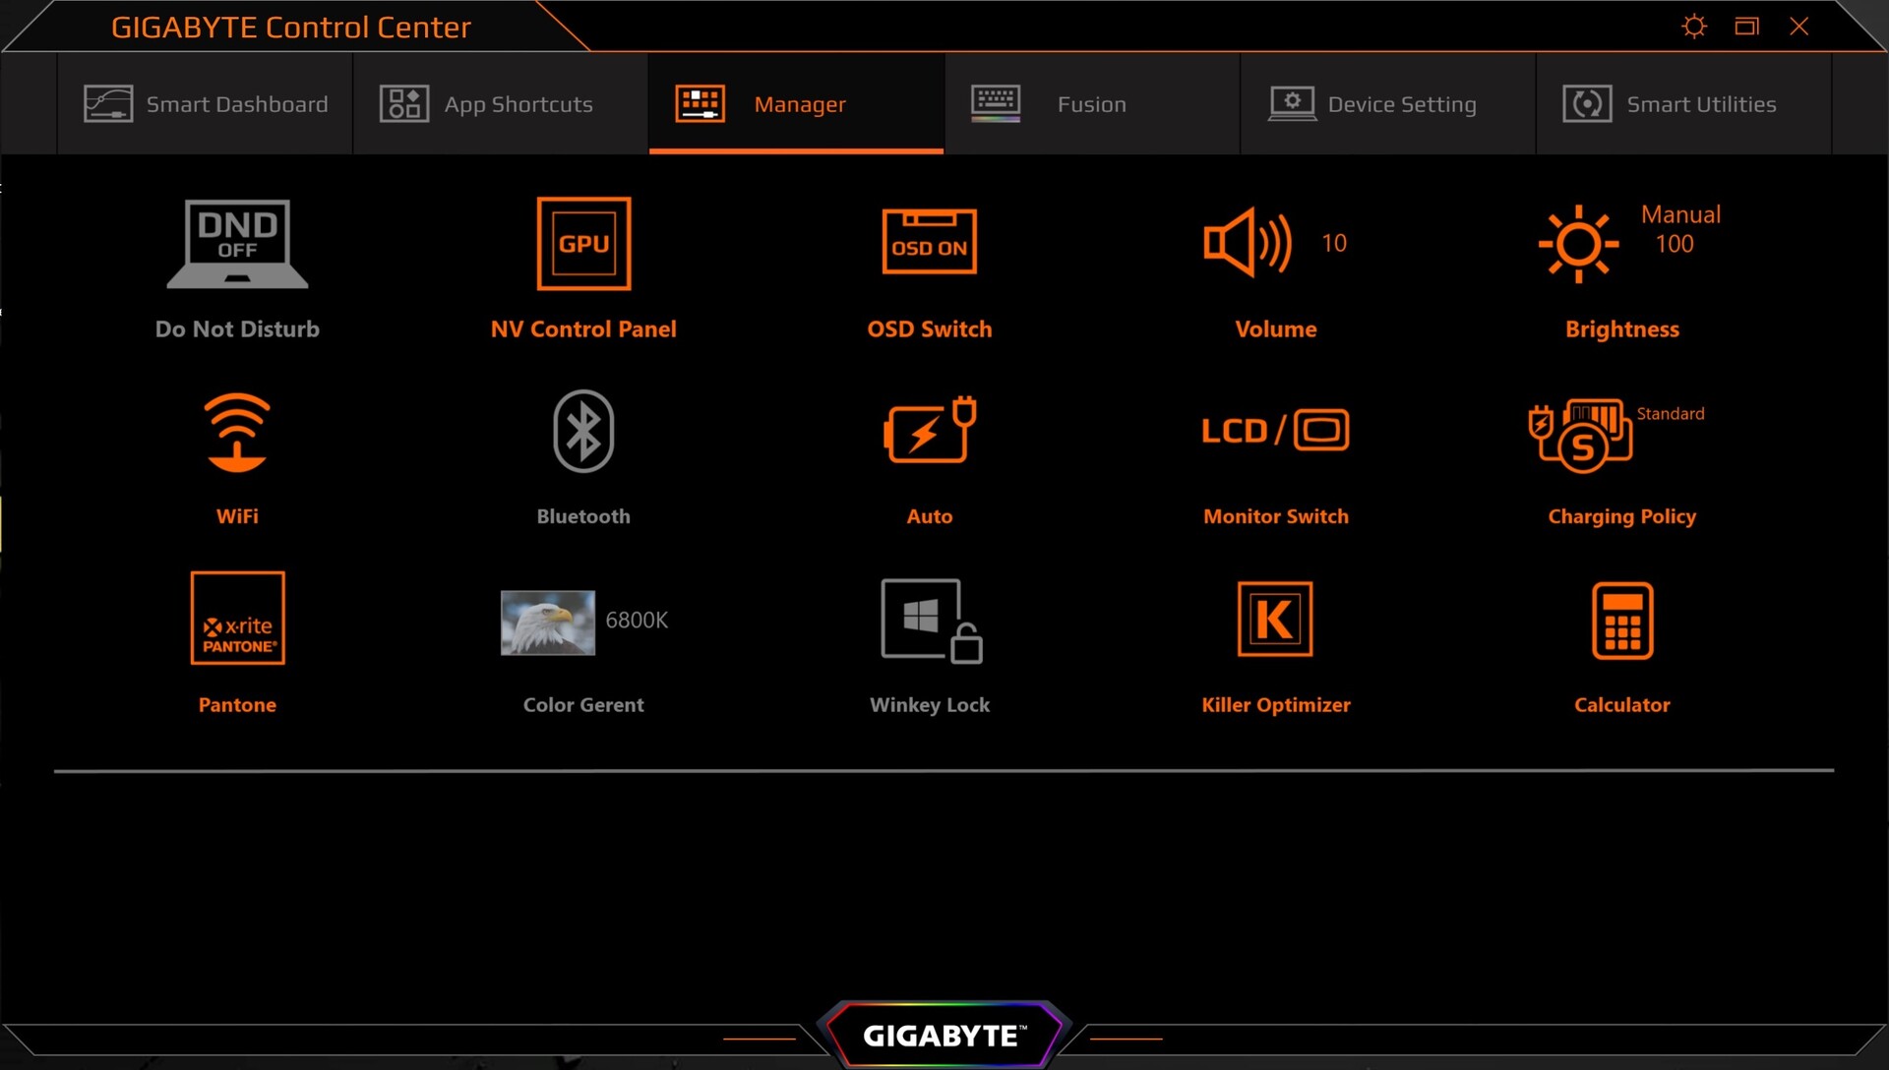
Task: Open Killer Optimizer network tool
Action: 1274,620
